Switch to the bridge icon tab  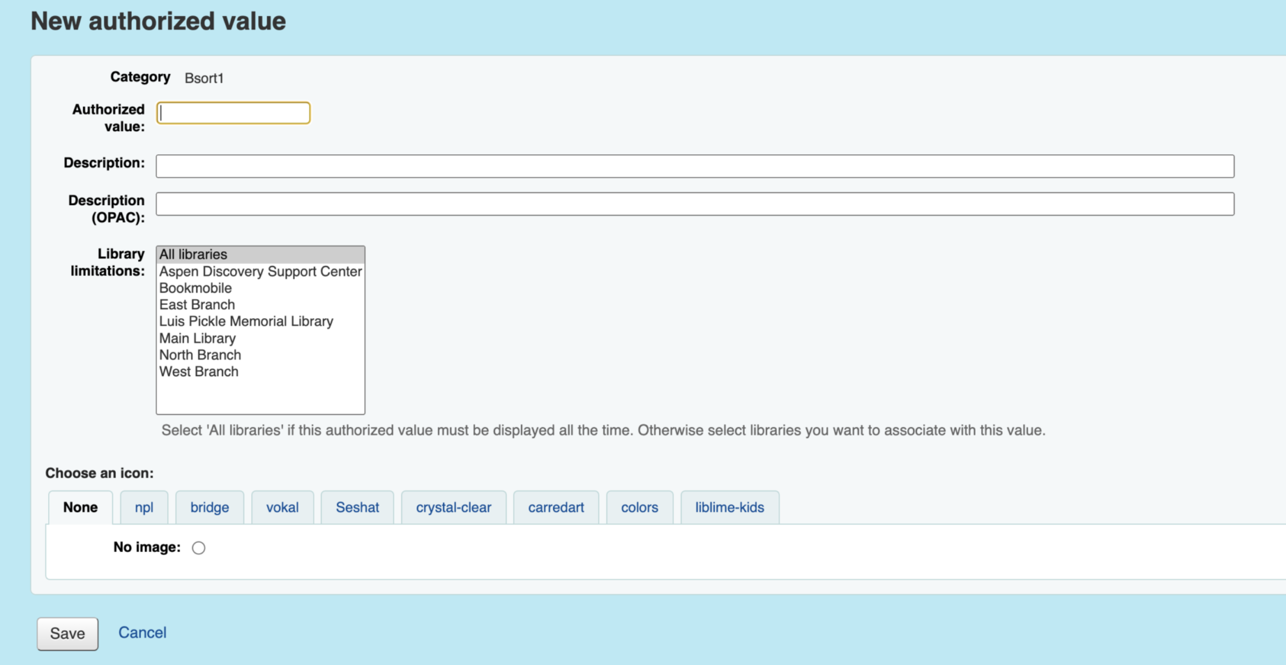210,507
